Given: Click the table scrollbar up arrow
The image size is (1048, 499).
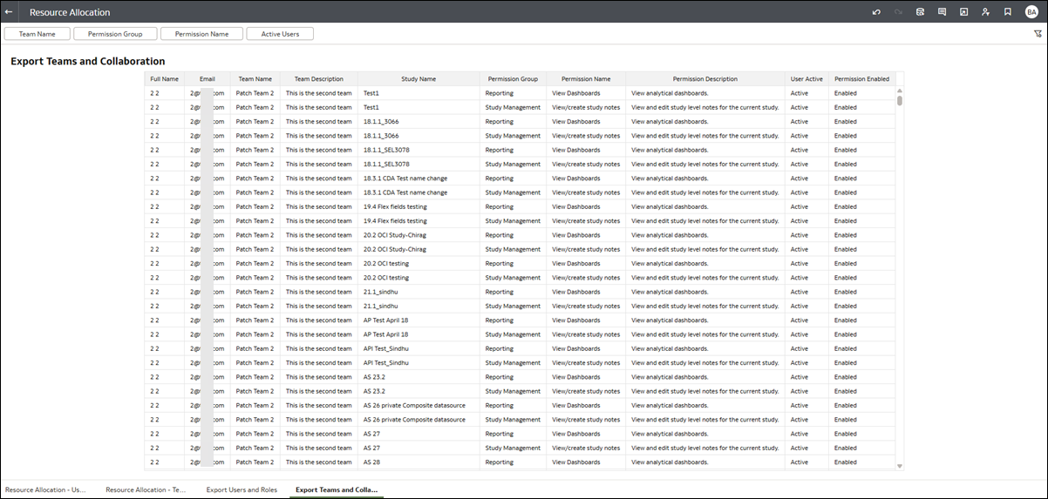Looking at the screenshot, I should [x=900, y=91].
